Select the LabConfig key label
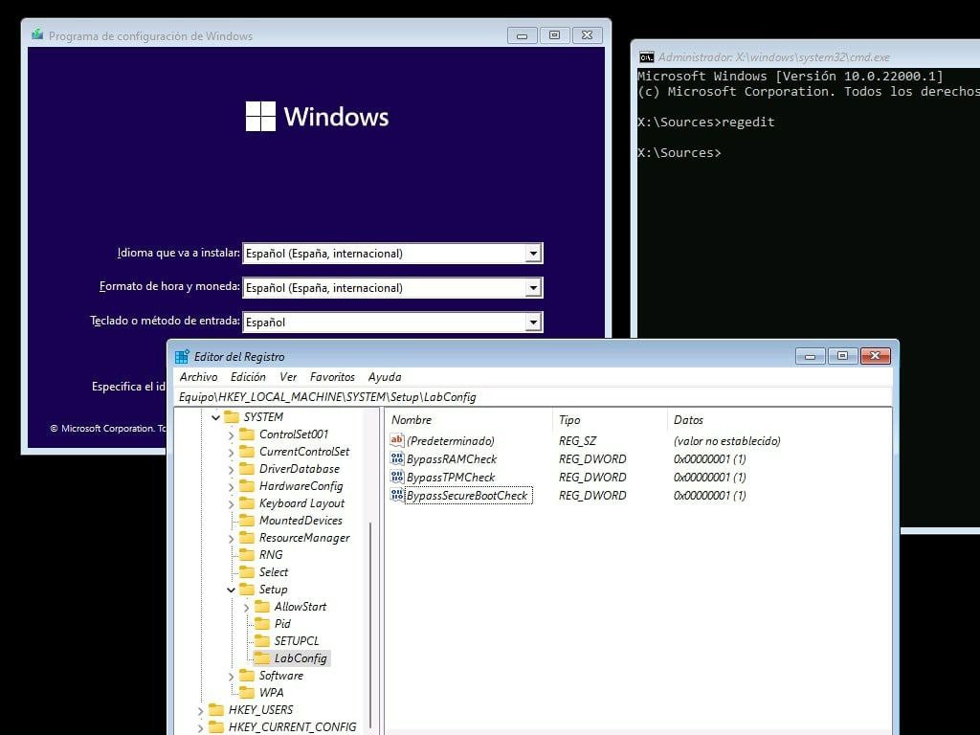 click(x=301, y=658)
